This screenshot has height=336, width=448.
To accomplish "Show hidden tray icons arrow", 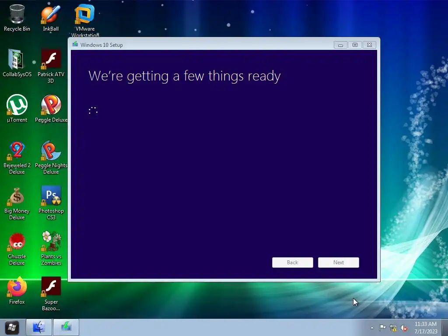I will pos(372,328).
